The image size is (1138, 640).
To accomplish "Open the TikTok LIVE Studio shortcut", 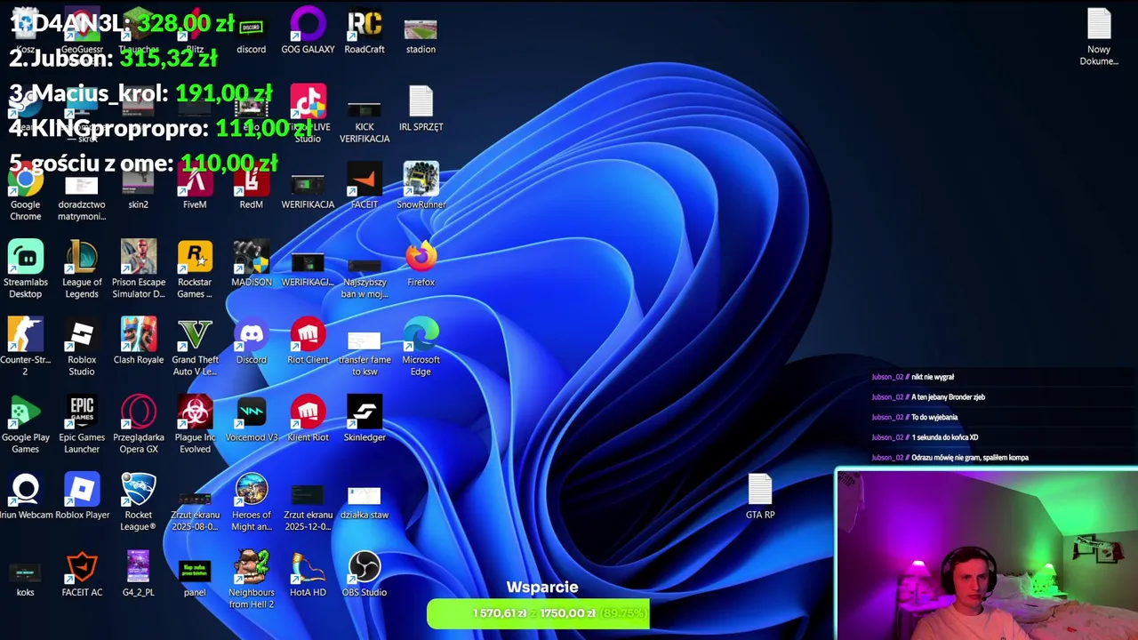I will pyautogui.click(x=308, y=114).
